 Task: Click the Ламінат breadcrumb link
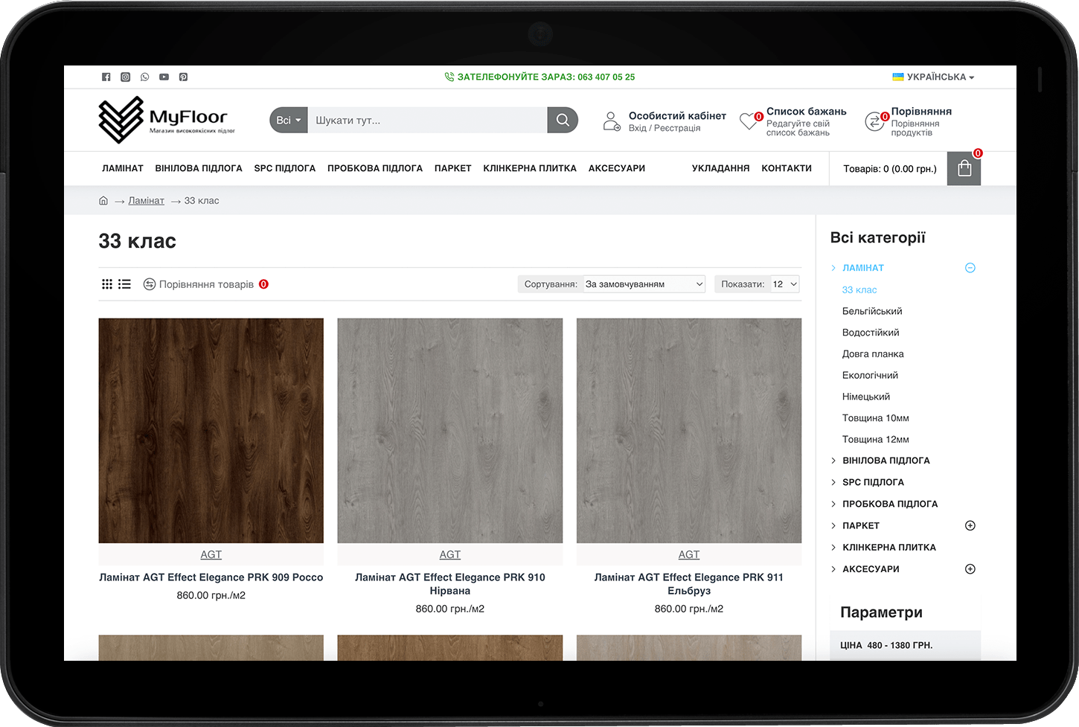click(146, 201)
